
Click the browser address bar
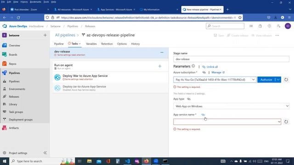click(x=143, y=17)
